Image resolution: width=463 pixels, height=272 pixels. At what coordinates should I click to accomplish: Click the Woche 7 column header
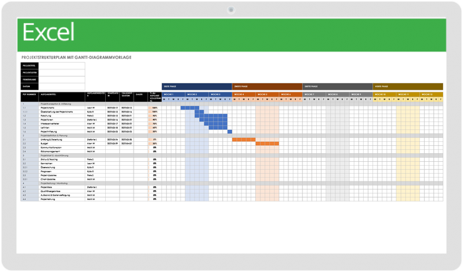point(314,94)
